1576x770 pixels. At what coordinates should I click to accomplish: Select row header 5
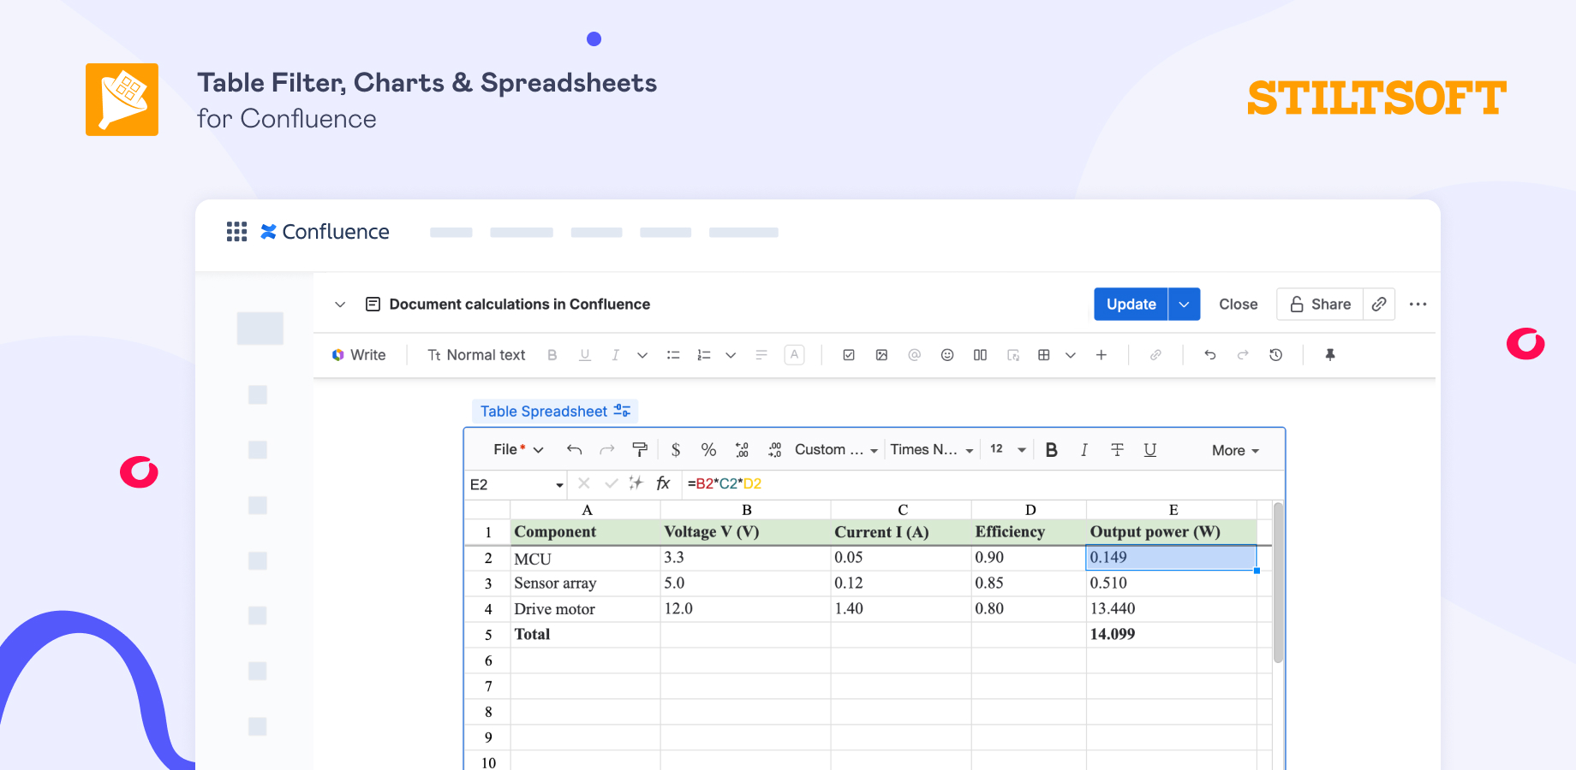pos(488,635)
